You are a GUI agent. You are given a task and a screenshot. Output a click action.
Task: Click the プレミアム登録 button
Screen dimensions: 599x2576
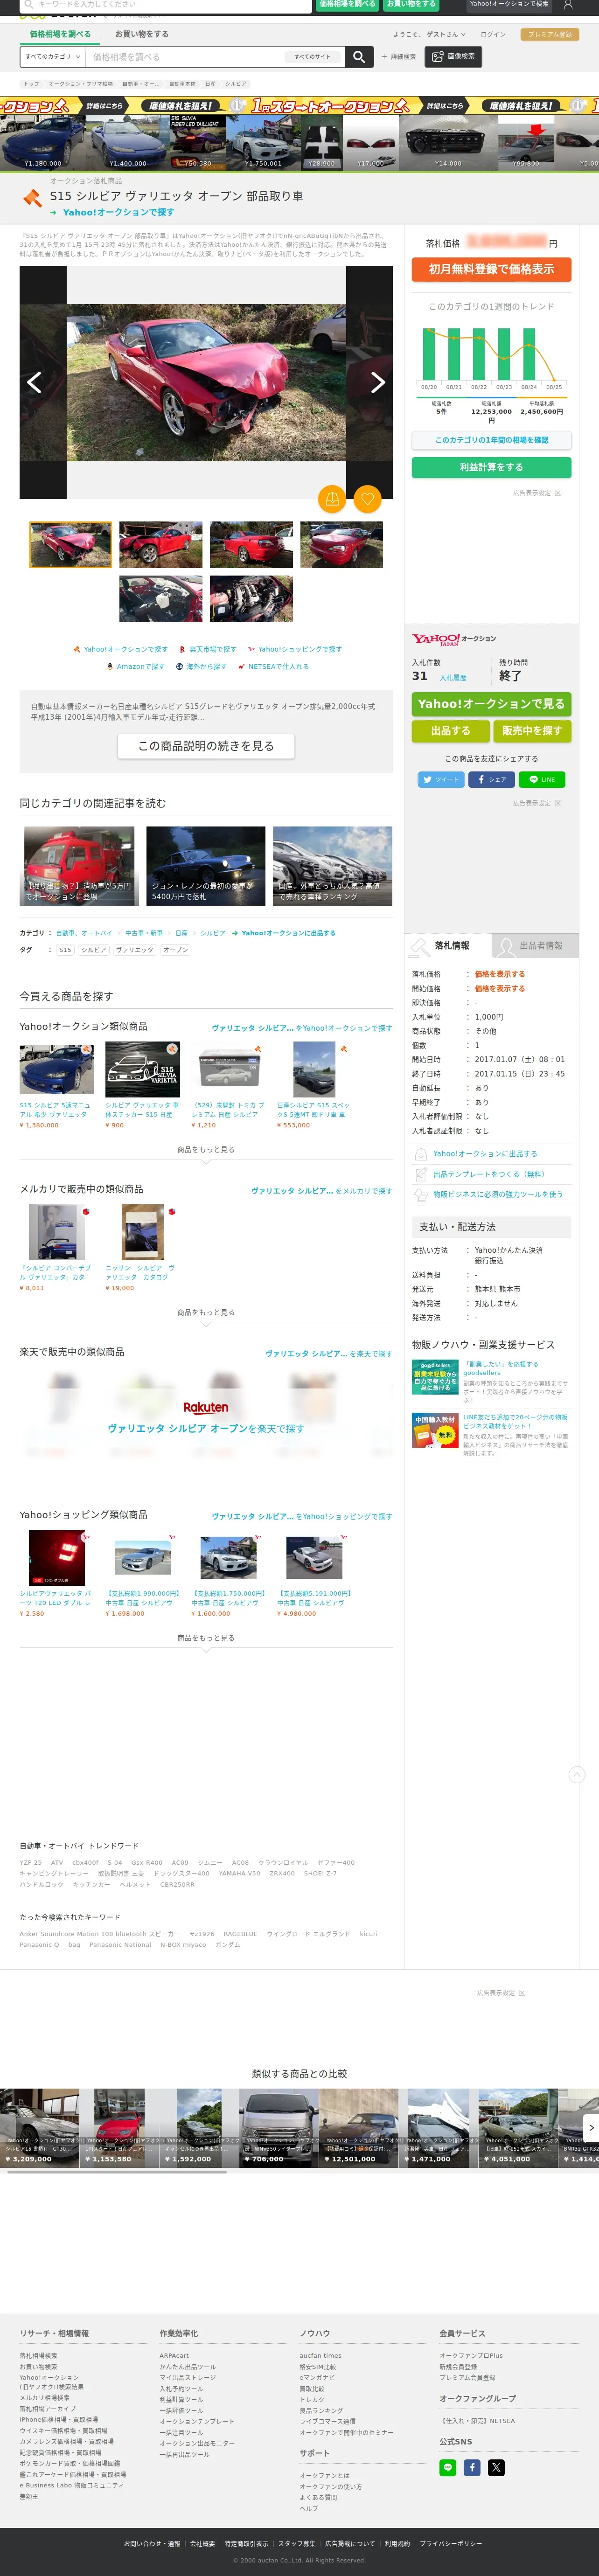pos(550,34)
